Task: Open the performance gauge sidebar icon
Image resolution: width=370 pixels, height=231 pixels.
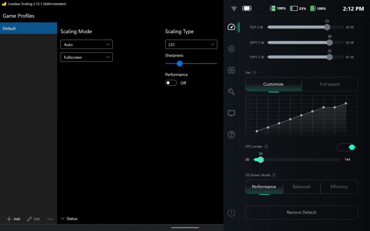Action: 231,27
